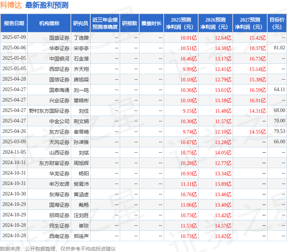Click the 11.06亿 profit value
Viewport: 287px width, 252px height.
point(188,205)
